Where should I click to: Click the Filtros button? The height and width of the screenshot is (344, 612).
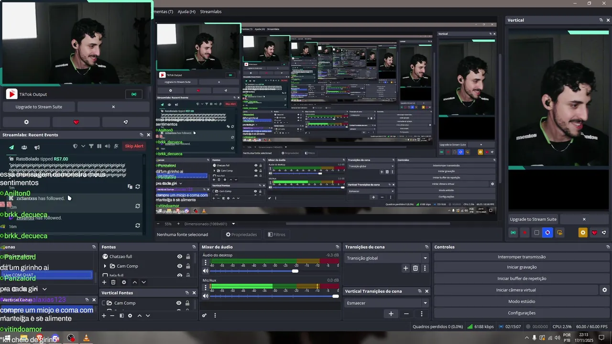click(277, 235)
